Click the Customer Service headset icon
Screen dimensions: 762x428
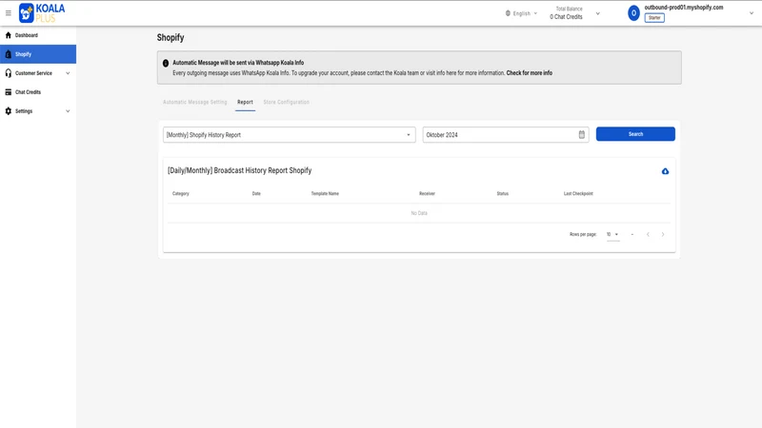click(9, 73)
